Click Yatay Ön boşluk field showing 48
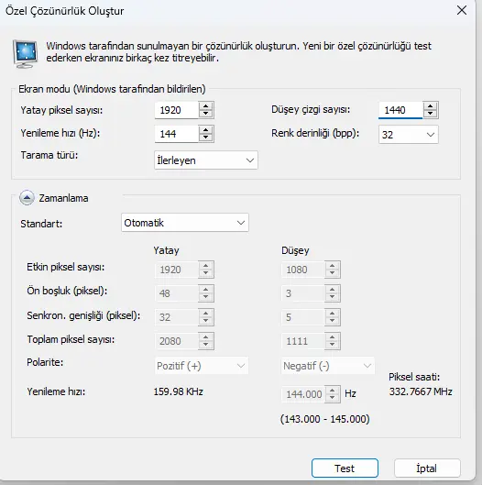 click(x=176, y=293)
